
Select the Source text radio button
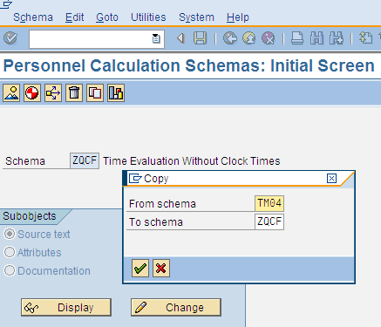10,234
